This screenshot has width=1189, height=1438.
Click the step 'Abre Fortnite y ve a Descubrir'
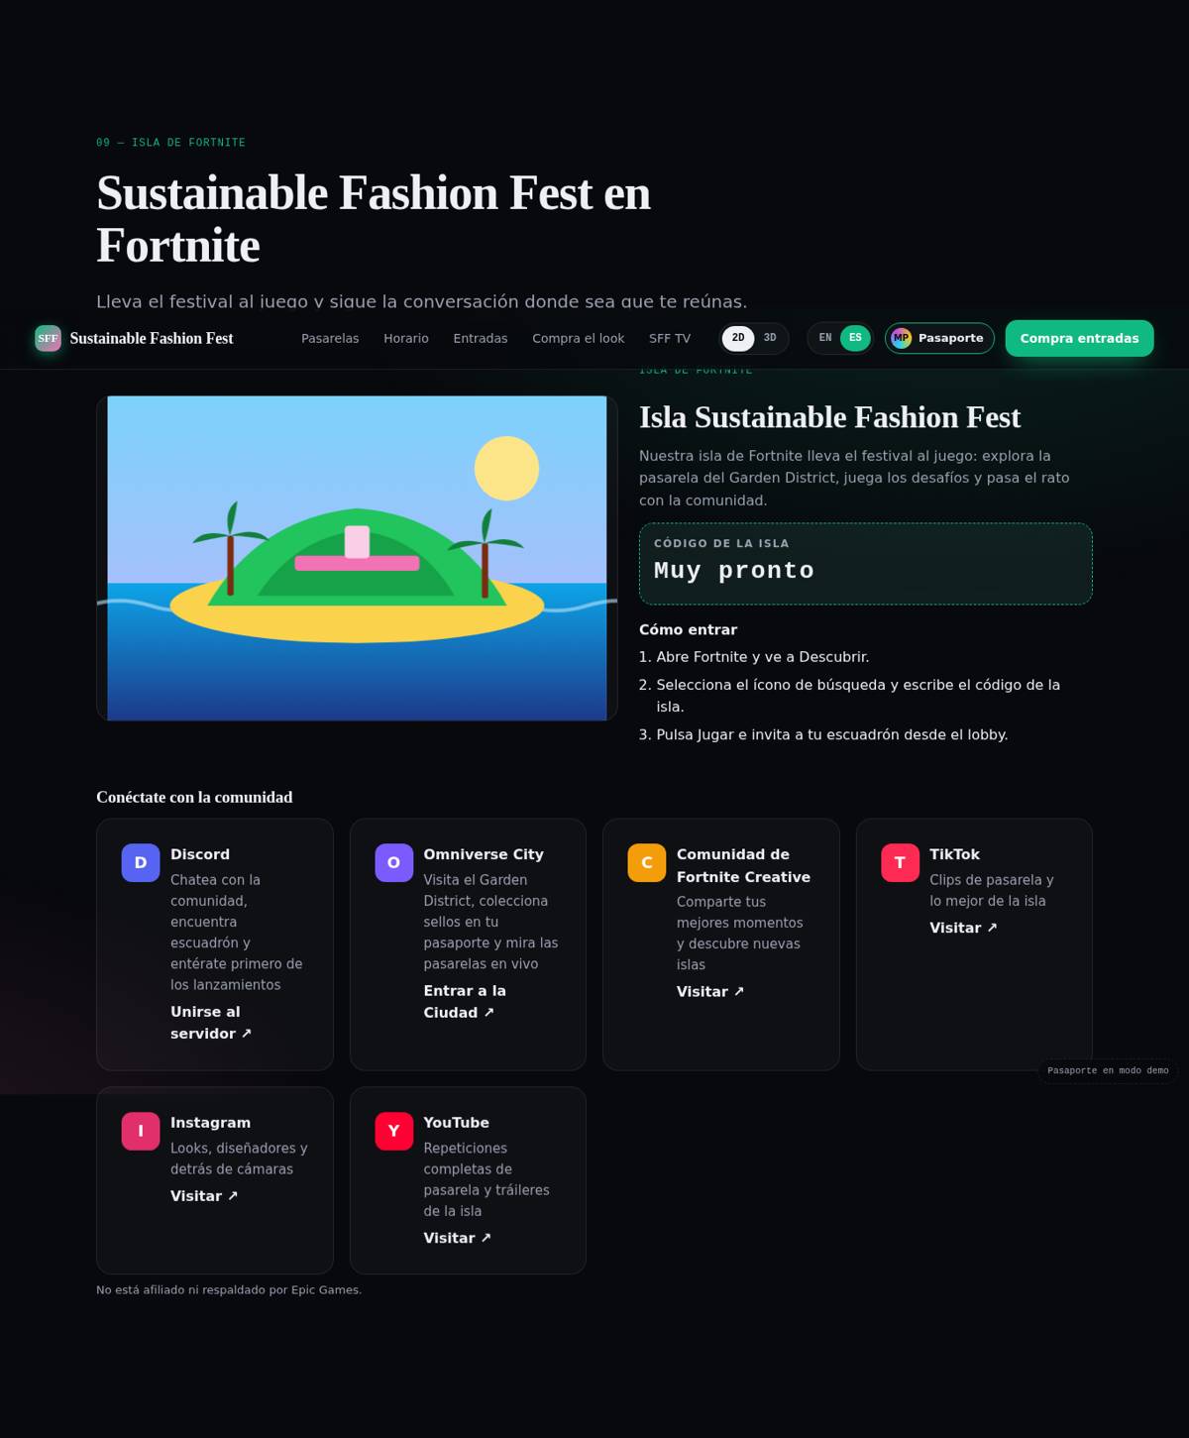[x=763, y=657]
